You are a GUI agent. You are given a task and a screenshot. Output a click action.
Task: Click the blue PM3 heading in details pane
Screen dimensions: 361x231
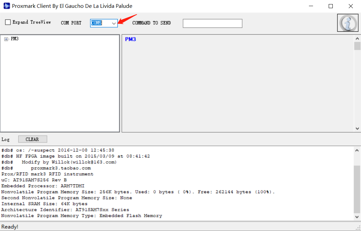(130, 39)
